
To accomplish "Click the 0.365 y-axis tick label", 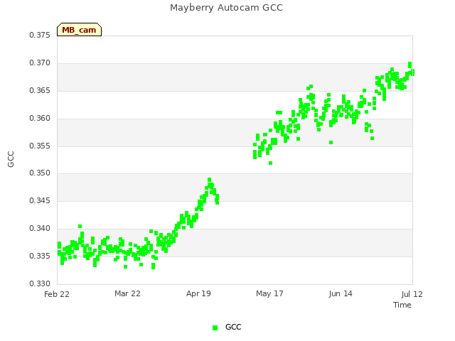I will (40, 91).
